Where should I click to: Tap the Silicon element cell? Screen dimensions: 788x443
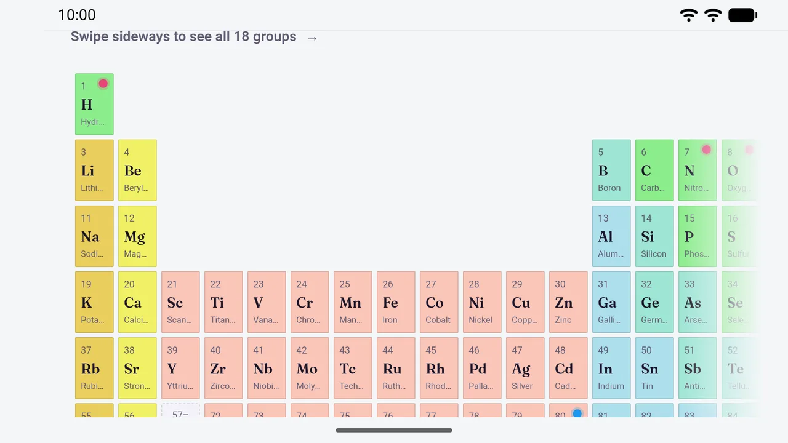(654, 236)
